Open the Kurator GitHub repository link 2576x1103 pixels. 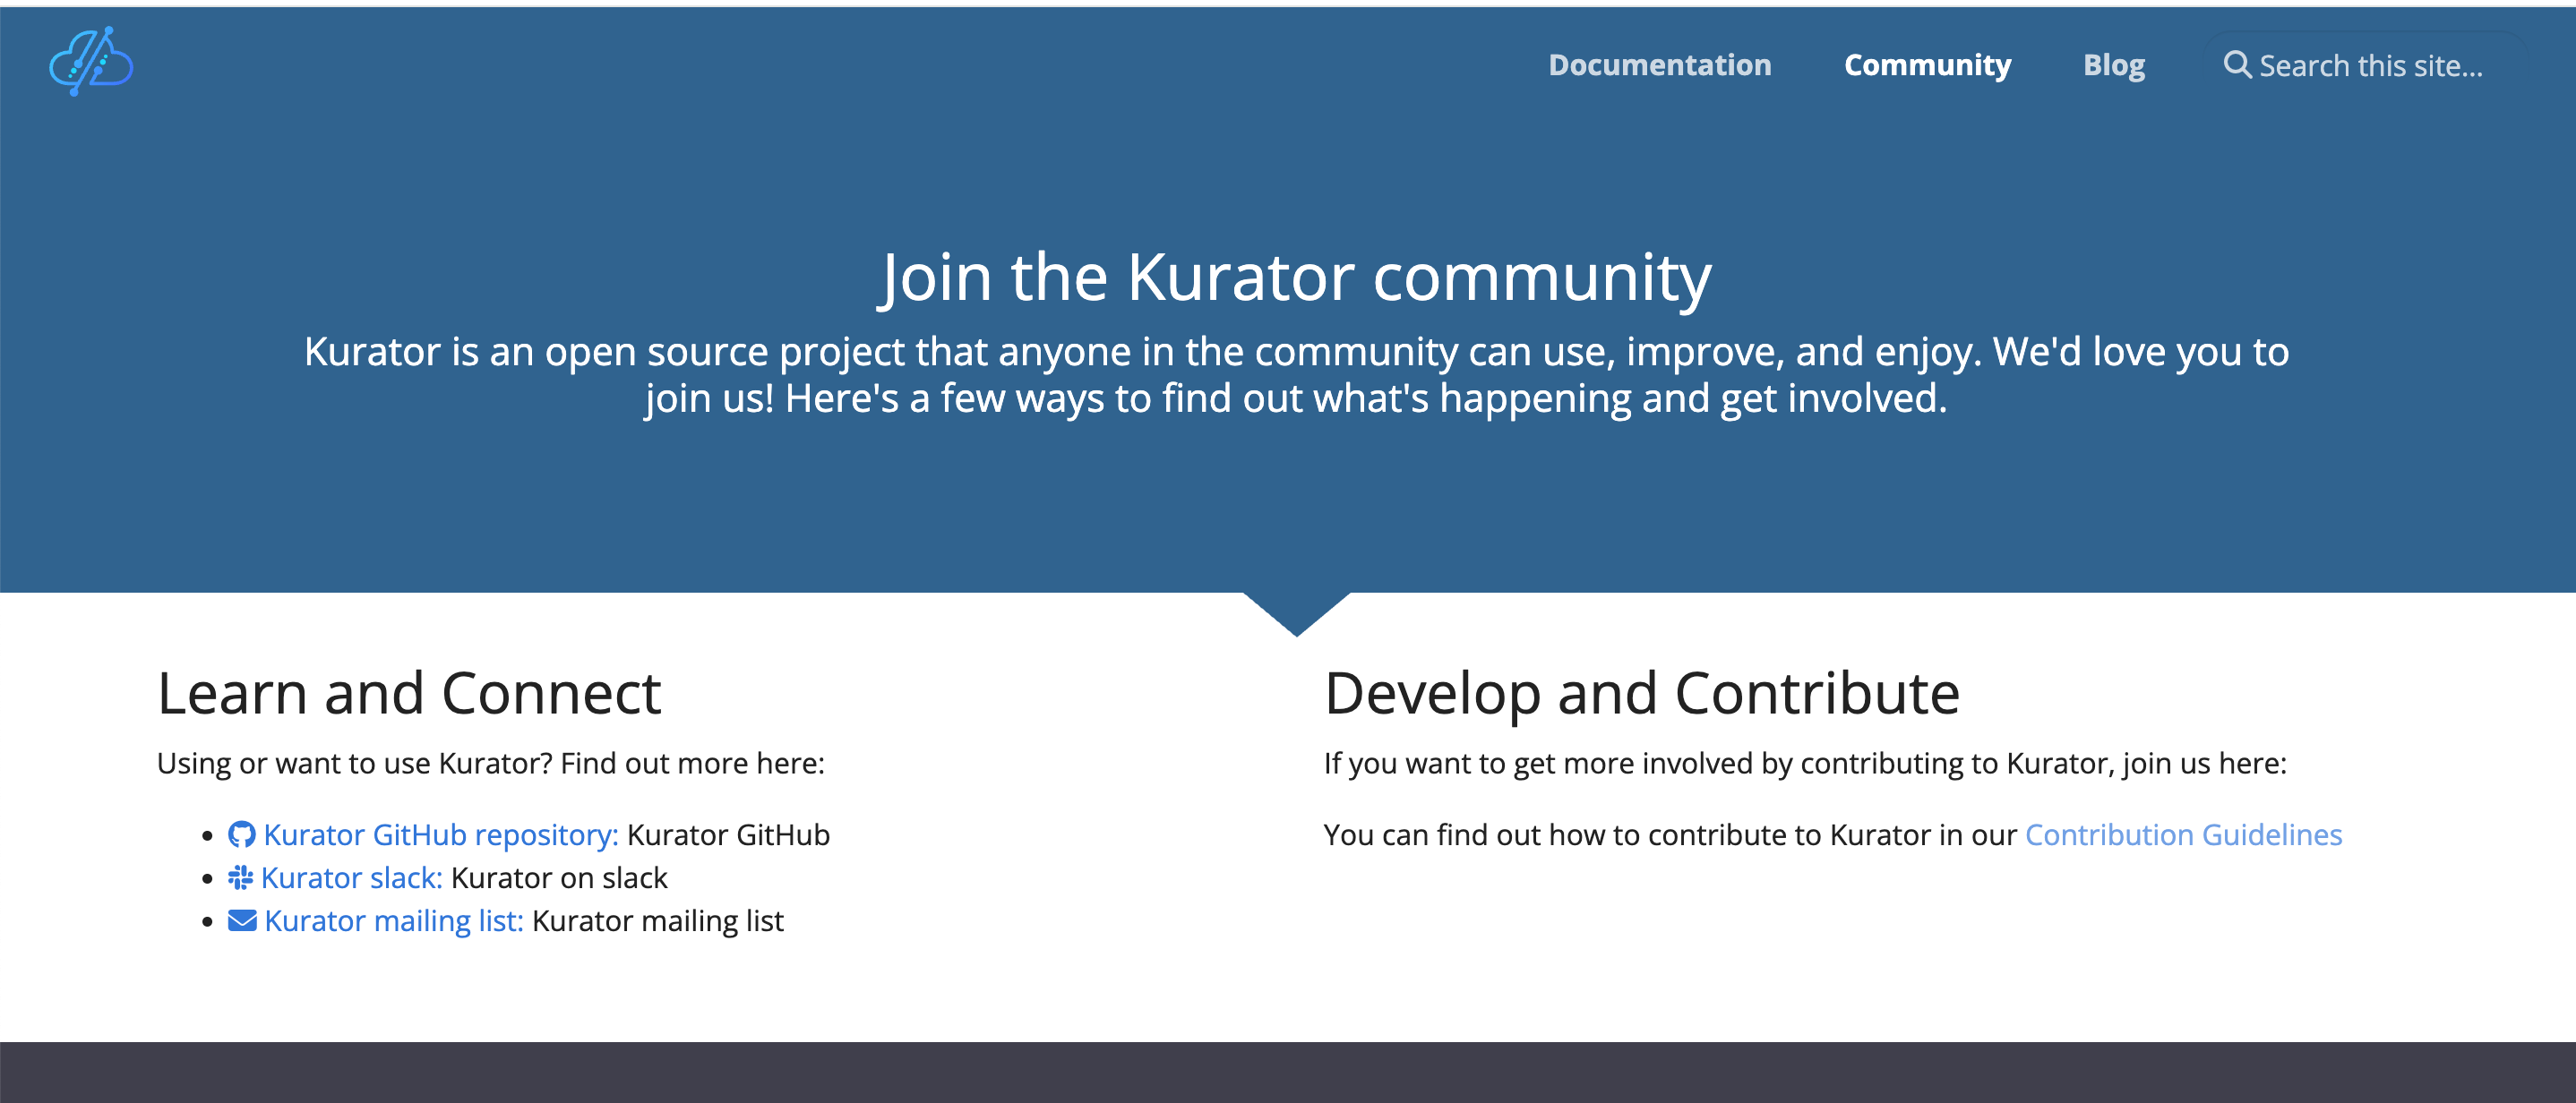tap(440, 834)
